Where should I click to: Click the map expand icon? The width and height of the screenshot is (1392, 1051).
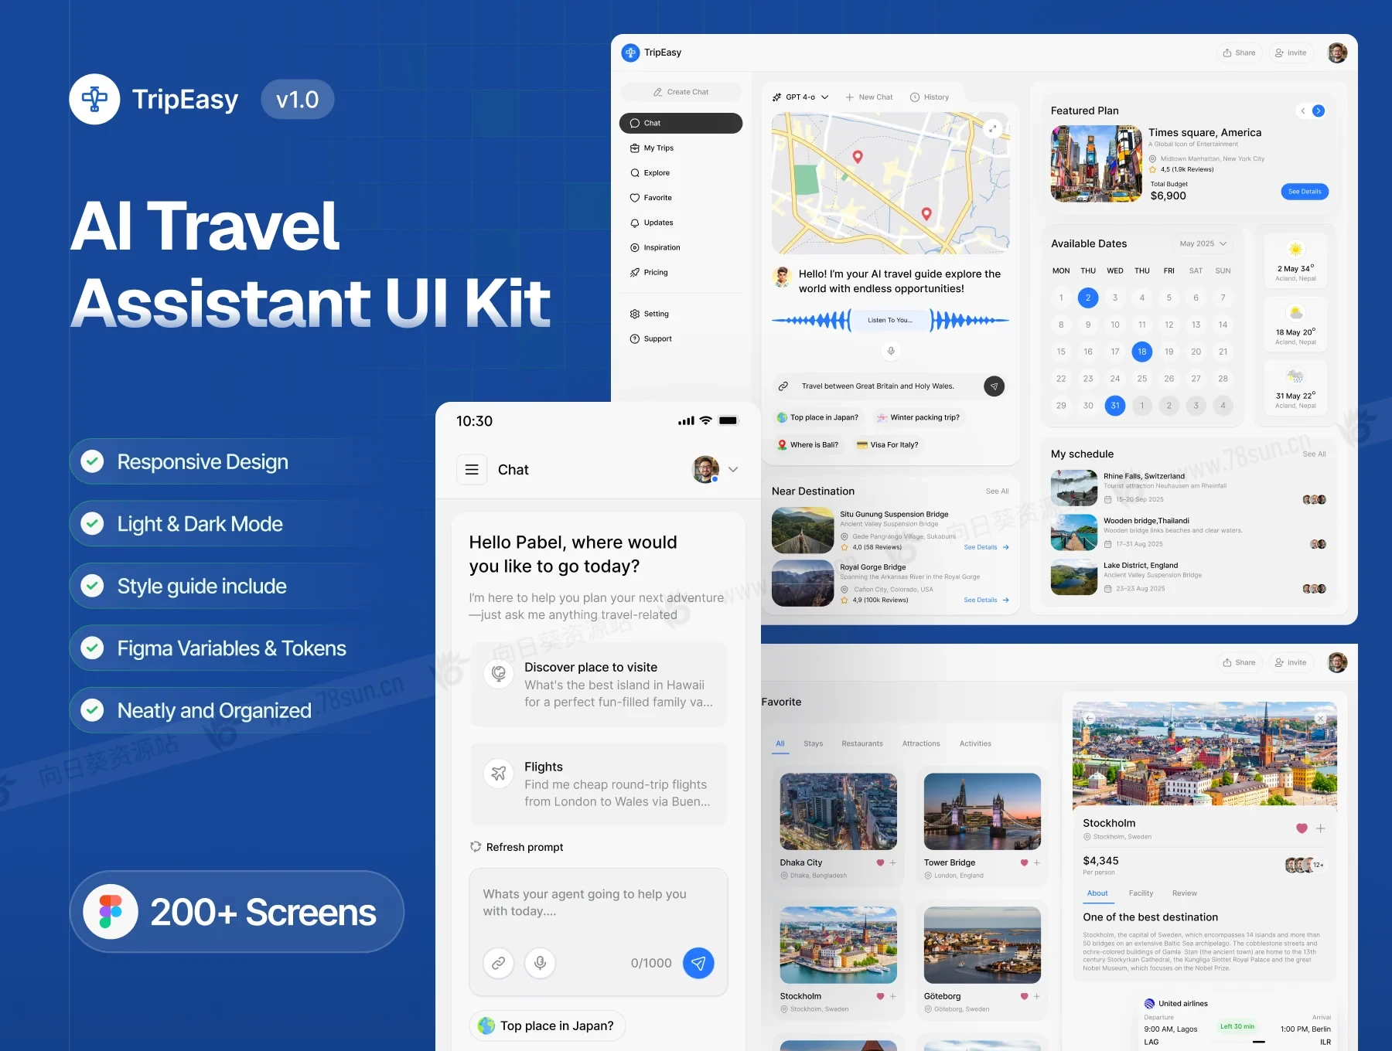point(992,129)
